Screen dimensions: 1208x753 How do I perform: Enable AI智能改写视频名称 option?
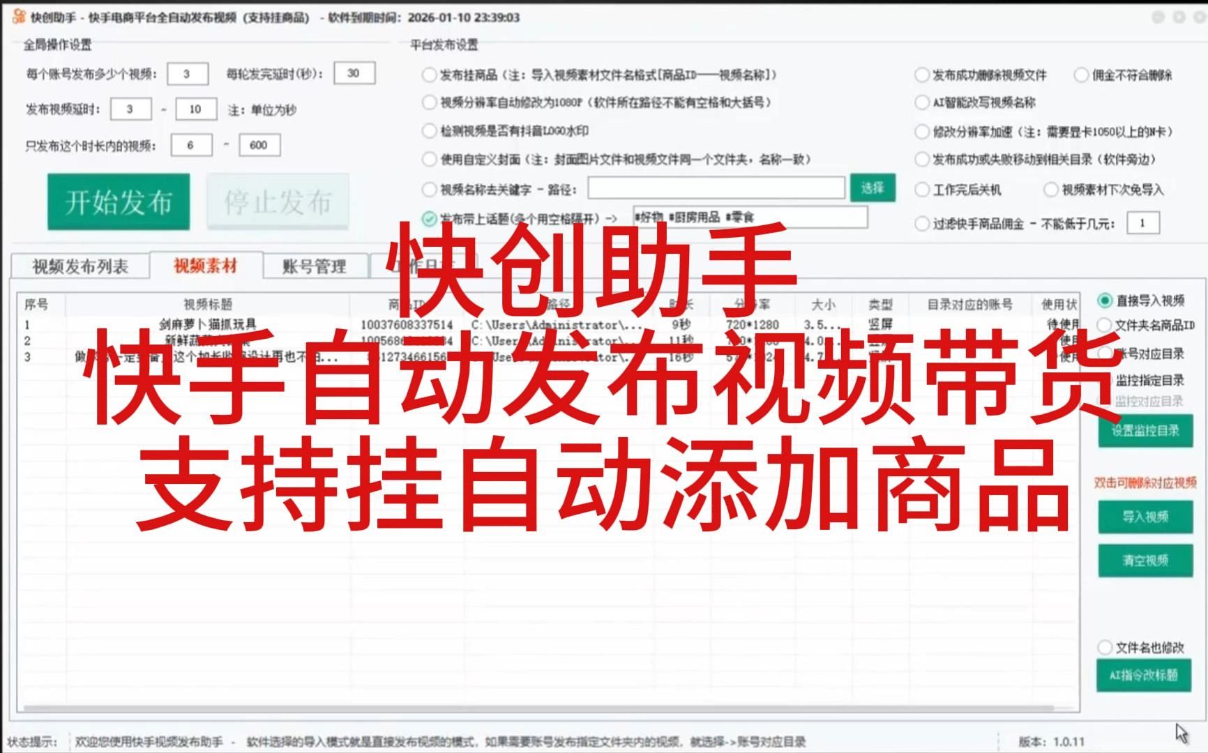(x=922, y=102)
